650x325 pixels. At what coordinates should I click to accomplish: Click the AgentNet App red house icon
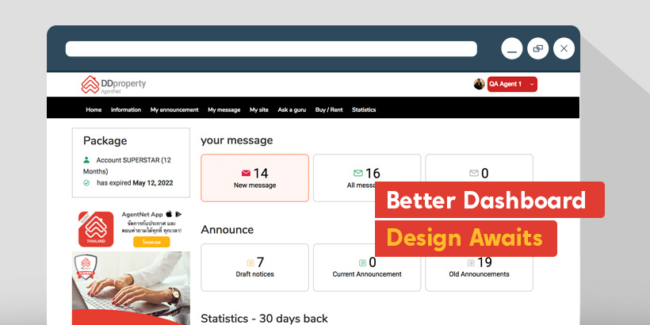click(x=95, y=229)
